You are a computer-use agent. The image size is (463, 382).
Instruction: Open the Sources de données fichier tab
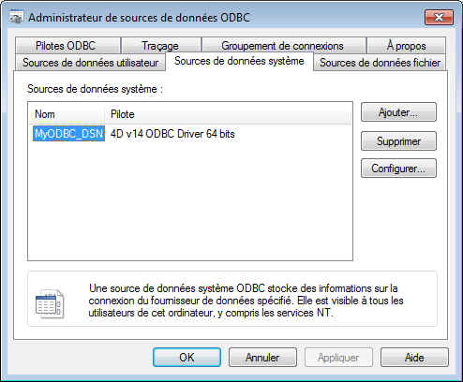coord(381,63)
